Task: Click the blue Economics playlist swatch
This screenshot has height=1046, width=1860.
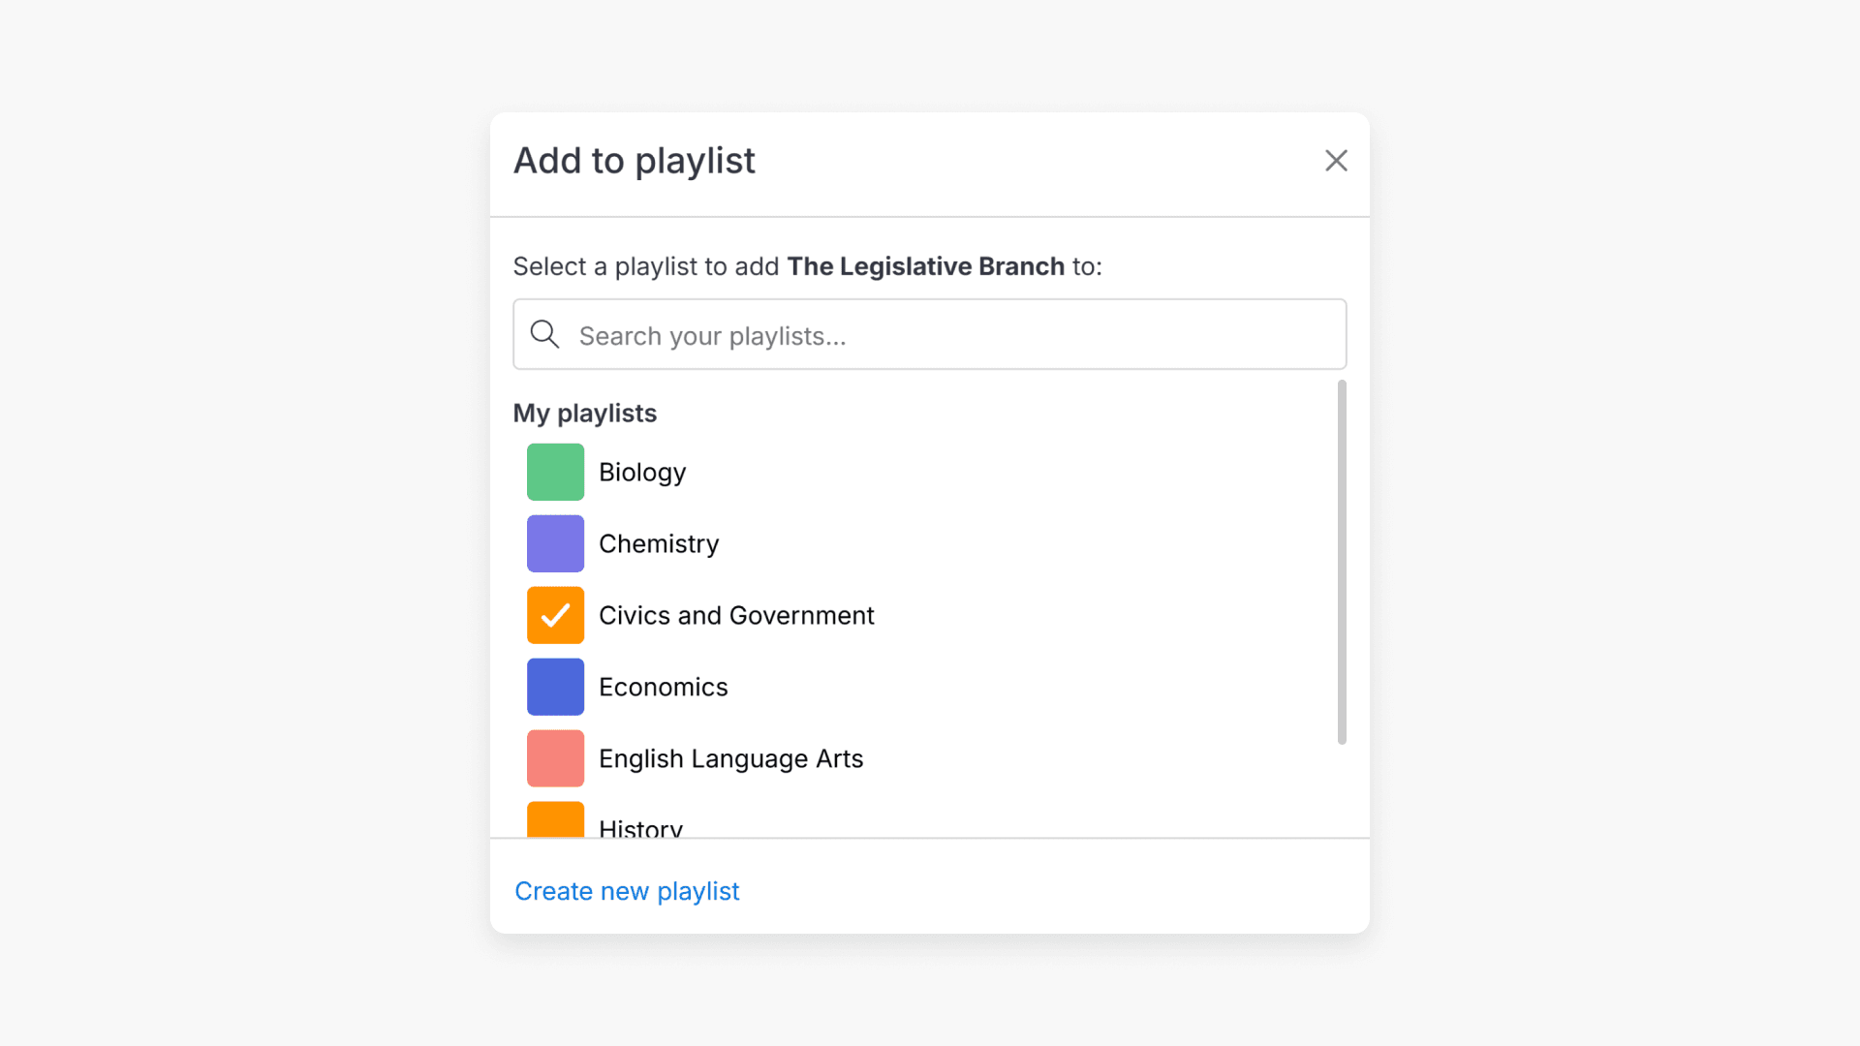Action: tap(555, 687)
